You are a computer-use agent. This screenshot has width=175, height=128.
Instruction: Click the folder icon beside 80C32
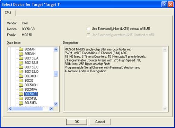21,81
